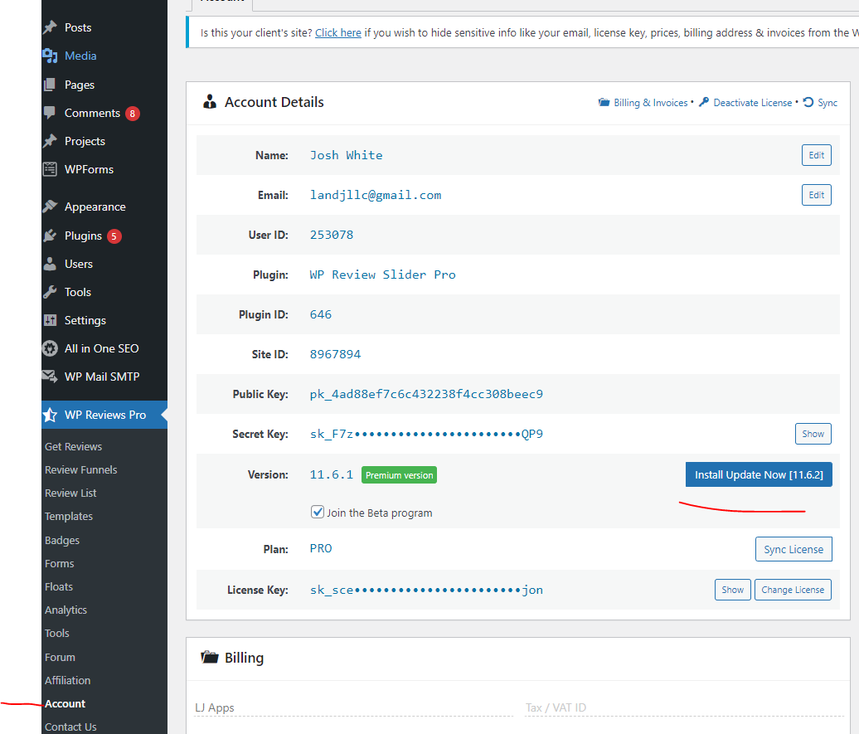Click the Comments speech bubble icon
The height and width of the screenshot is (734, 859).
50,113
